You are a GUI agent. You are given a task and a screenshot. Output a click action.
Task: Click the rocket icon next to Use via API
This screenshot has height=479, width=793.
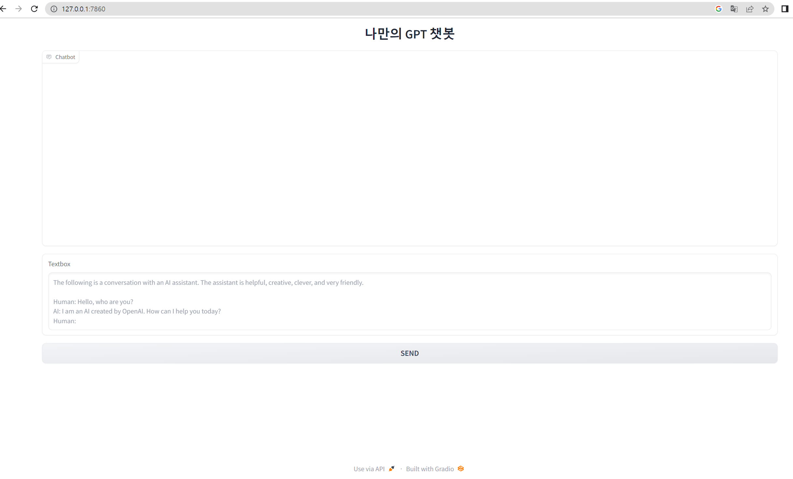[x=392, y=469]
